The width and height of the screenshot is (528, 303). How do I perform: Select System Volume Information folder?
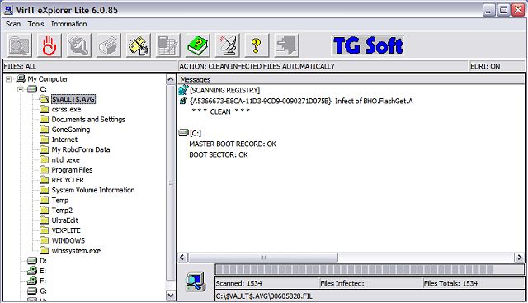tap(93, 190)
